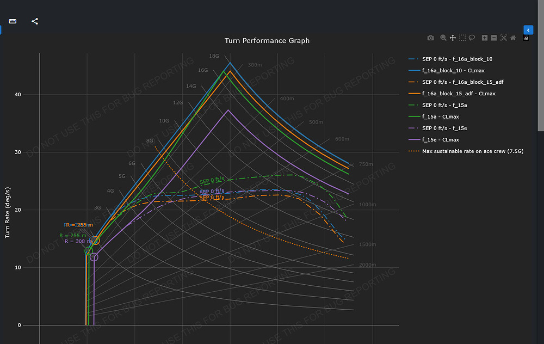The height and width of the screenshot is (344, 544).
Task: Click the y-axis tick label 40
Action: (18, 94)
